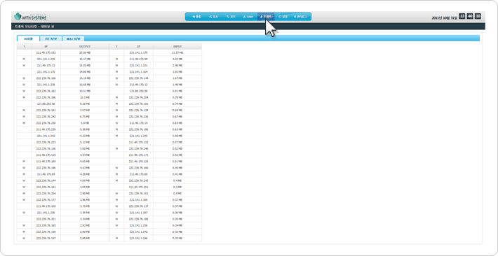498x256 pixels.
Task: Select the input row 221.141.1.170
Action: pyautogui.click(x=155, y=52)
